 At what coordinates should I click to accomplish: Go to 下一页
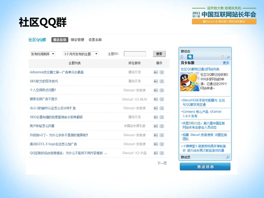(162, 163)
